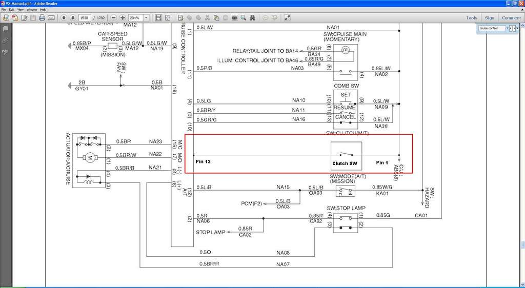Click the create PDF online icon
The height and width of the screenshot is (288, 525).
point(6,18)
